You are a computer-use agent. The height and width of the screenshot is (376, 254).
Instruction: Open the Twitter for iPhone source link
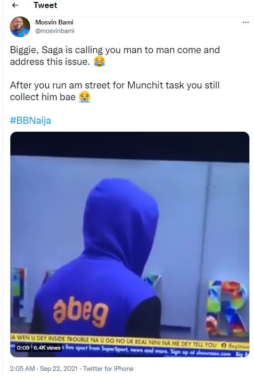coord(108,368)
